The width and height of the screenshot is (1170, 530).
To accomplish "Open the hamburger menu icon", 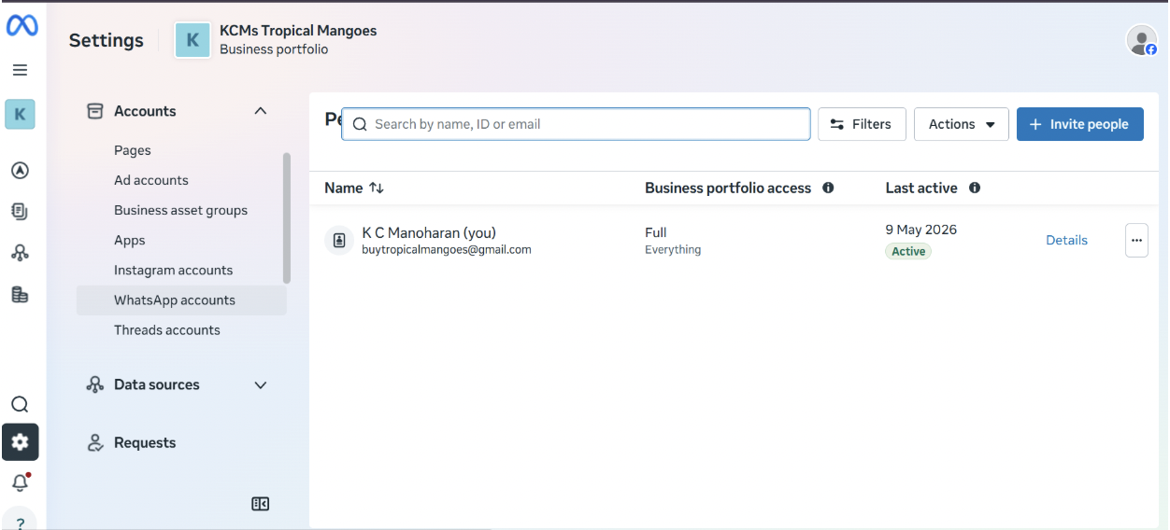I will (x=20, y=70).
